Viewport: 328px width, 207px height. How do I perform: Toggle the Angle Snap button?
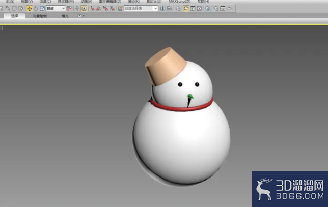click(x=99, y=8)
